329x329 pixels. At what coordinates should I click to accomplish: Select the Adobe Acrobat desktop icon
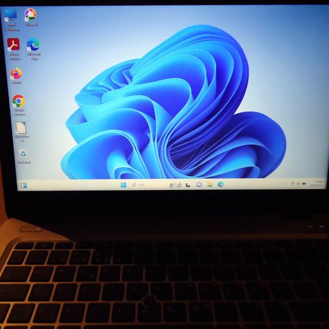14,49
